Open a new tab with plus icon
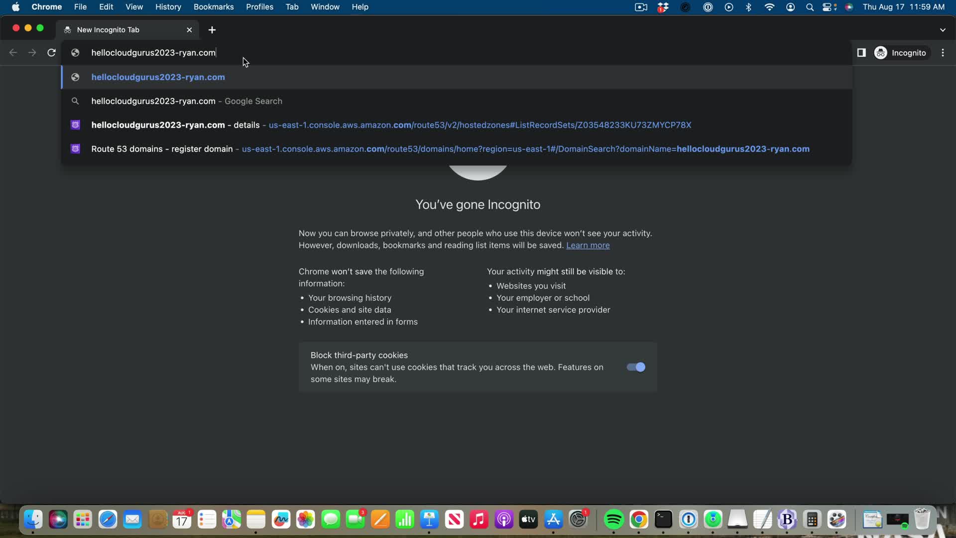 tap(212, 30)
